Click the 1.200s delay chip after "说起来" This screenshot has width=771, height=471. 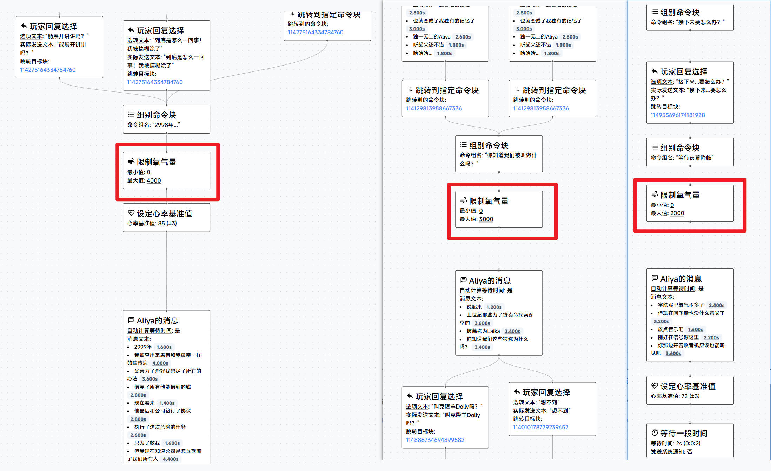[x=494, y=307]
